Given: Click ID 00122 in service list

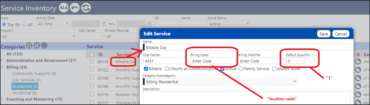Looking at the screenshot, I should pyautogui.click(x=103, y=70).
